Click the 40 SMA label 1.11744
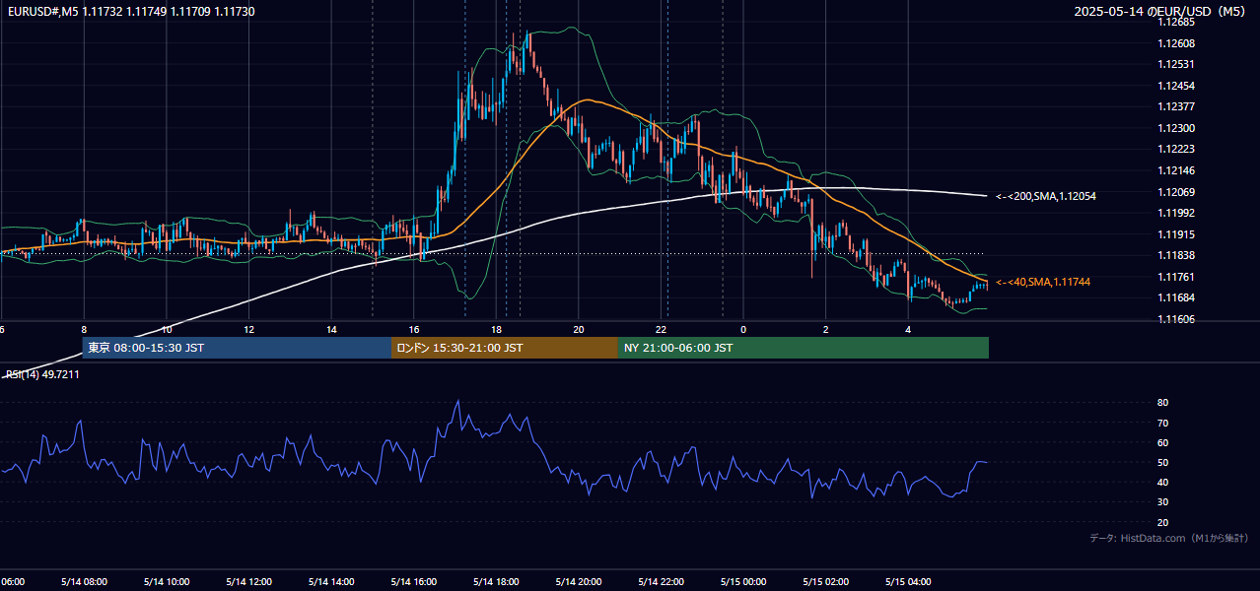This screenshot has height=591, width=1260. [x=1043, y=282]
